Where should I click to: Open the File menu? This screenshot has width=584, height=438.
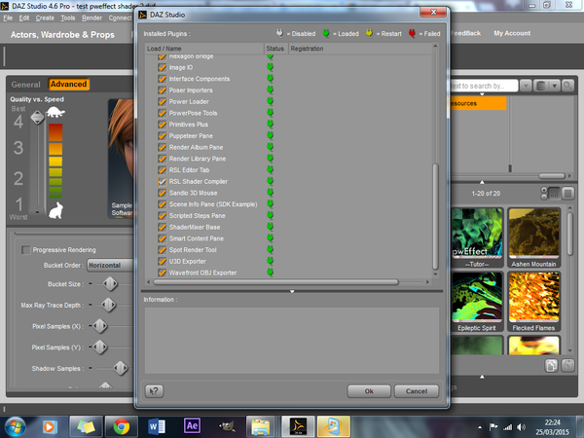coord(8,18)
